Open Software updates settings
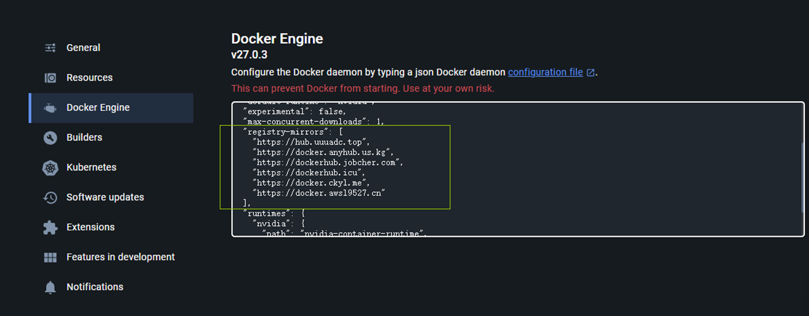Screen dimensions: 809x316 111,198
